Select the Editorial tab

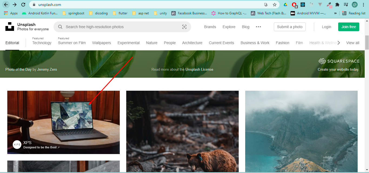[x=12, y=43]
